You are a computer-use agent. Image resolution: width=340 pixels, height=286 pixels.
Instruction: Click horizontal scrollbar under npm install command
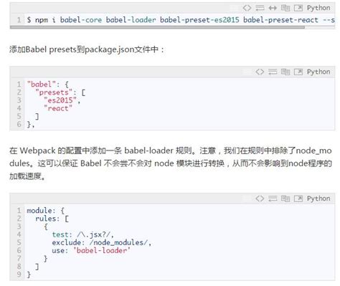coord(157,27)
